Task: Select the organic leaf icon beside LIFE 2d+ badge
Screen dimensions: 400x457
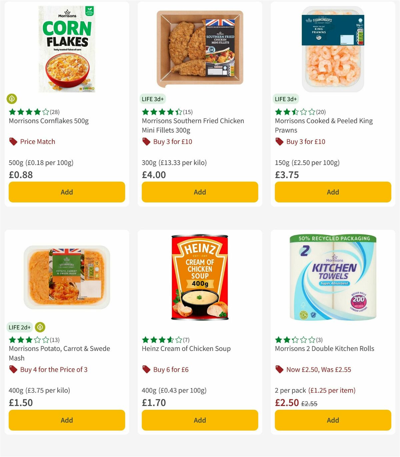Action: pos(40,327)
